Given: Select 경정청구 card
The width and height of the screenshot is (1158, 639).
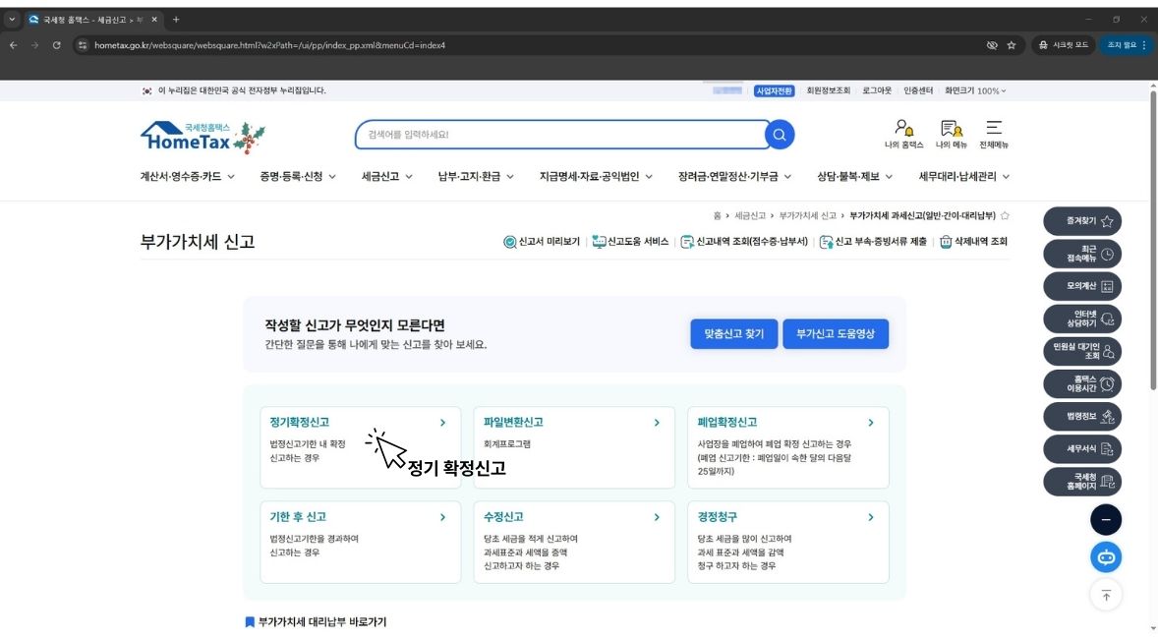Looking at the screenshot, I should [788, 543].
